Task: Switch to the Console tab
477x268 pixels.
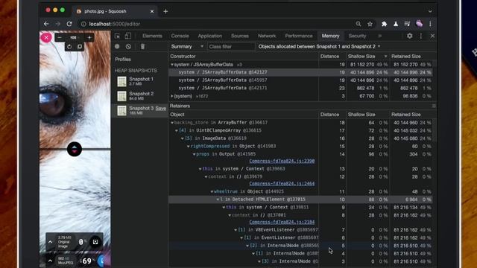Action: [x=180, y=36]
